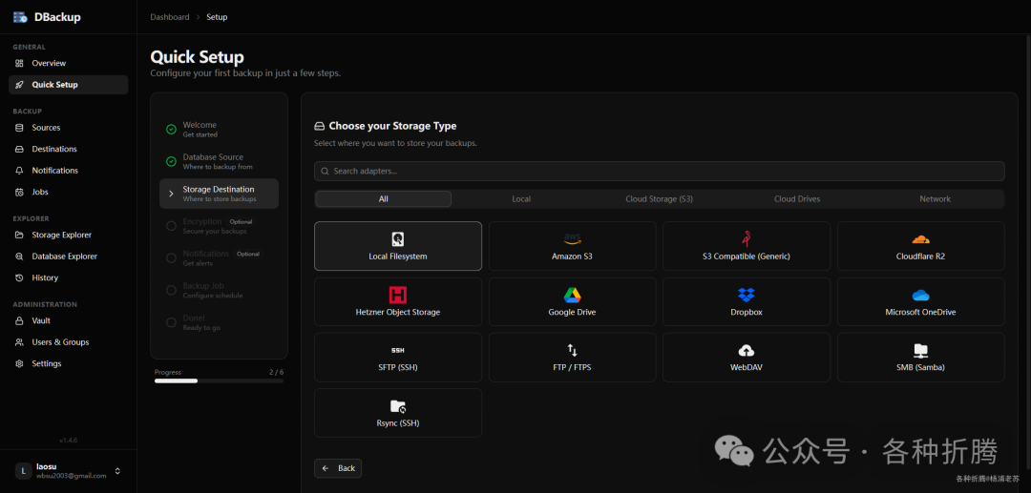The height and width of the screenshot is (493, 1031).
Task: Click the search magnifier in adapters field
Action: click(325, 172)
